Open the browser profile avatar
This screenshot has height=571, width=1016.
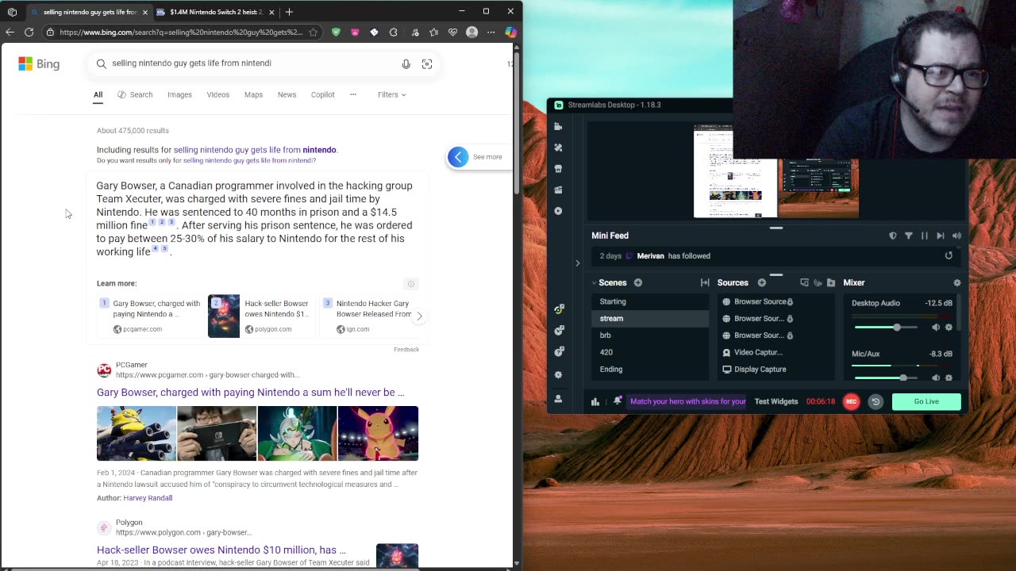(472, 33)
